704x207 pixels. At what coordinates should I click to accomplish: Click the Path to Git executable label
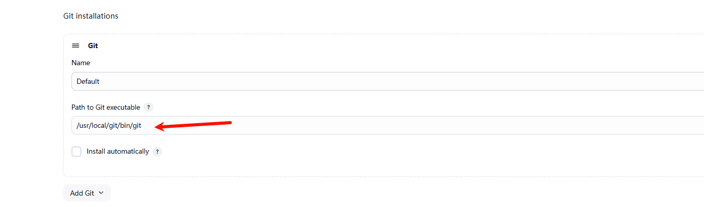click(106, 107)
